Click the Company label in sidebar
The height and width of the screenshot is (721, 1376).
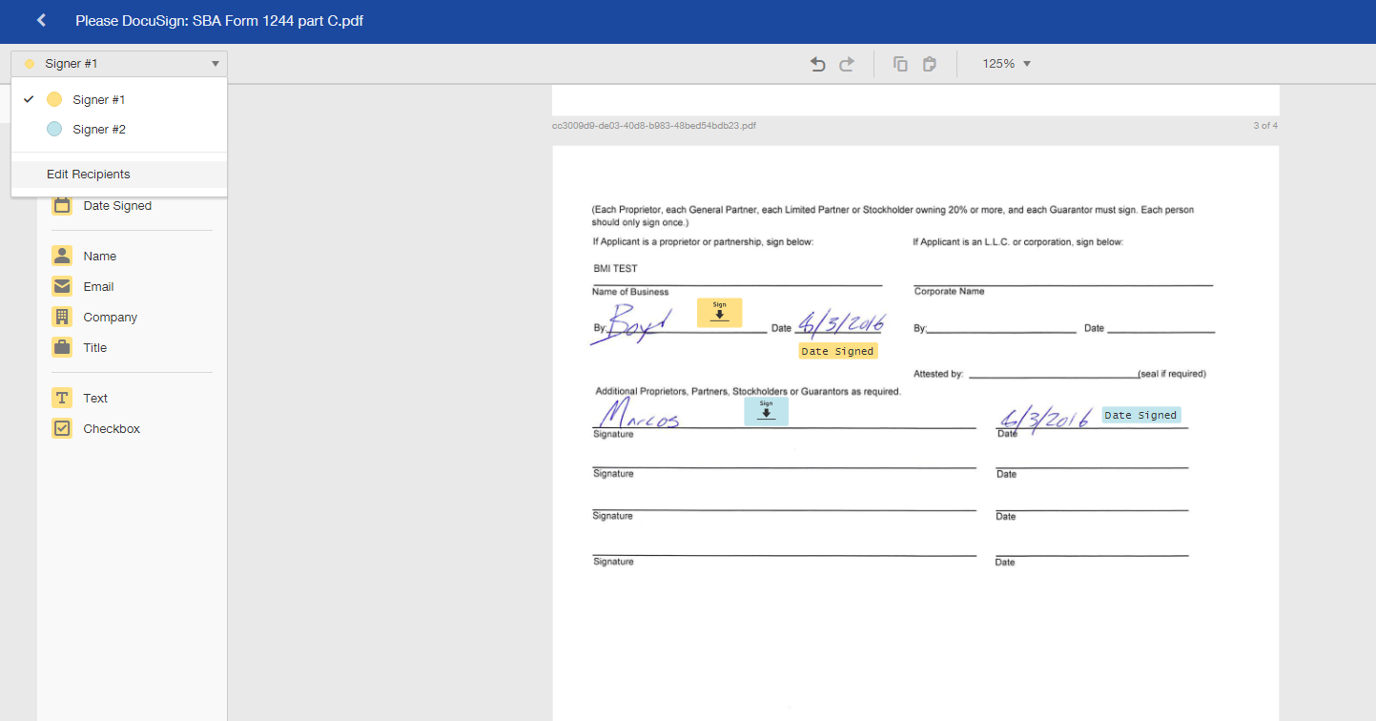click(110, 317)
